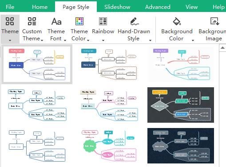The image size is (226, 167).
Task: Open the Background Image icon
Action: [x=214, y=21]
